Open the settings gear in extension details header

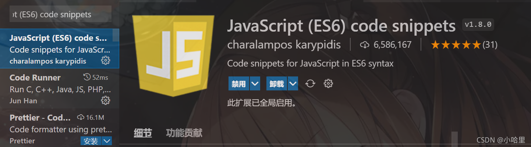tap(328, 84)
